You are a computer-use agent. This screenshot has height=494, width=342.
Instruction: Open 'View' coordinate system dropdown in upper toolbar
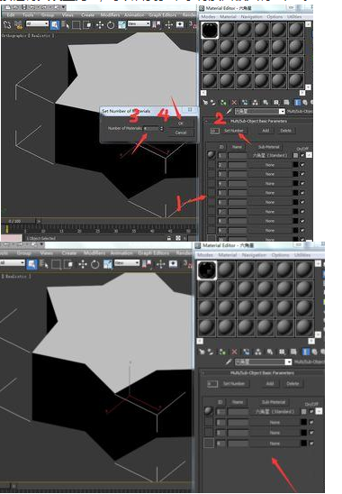[x=139, y=23]
